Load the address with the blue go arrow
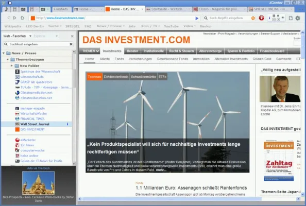 [197, 18]
